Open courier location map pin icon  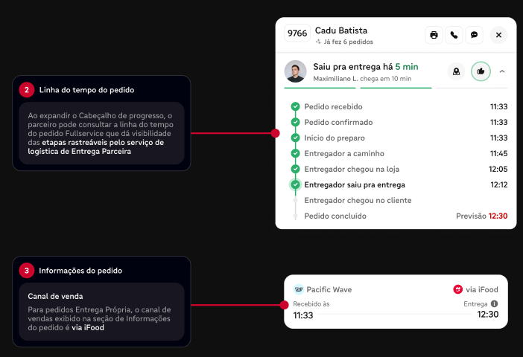(456, 71)
